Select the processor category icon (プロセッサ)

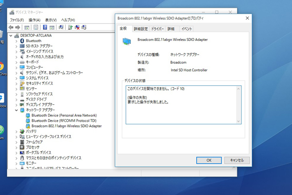click(22, 147)
